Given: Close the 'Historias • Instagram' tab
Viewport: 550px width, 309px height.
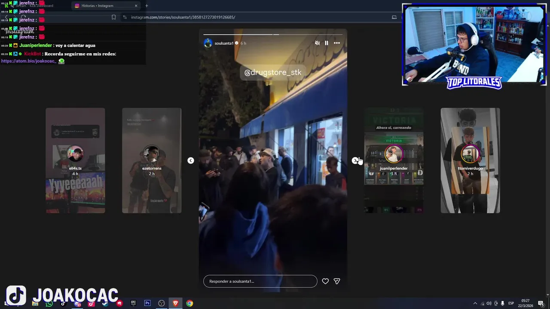Looking at the screenshot, I should [x=136, y=6].
